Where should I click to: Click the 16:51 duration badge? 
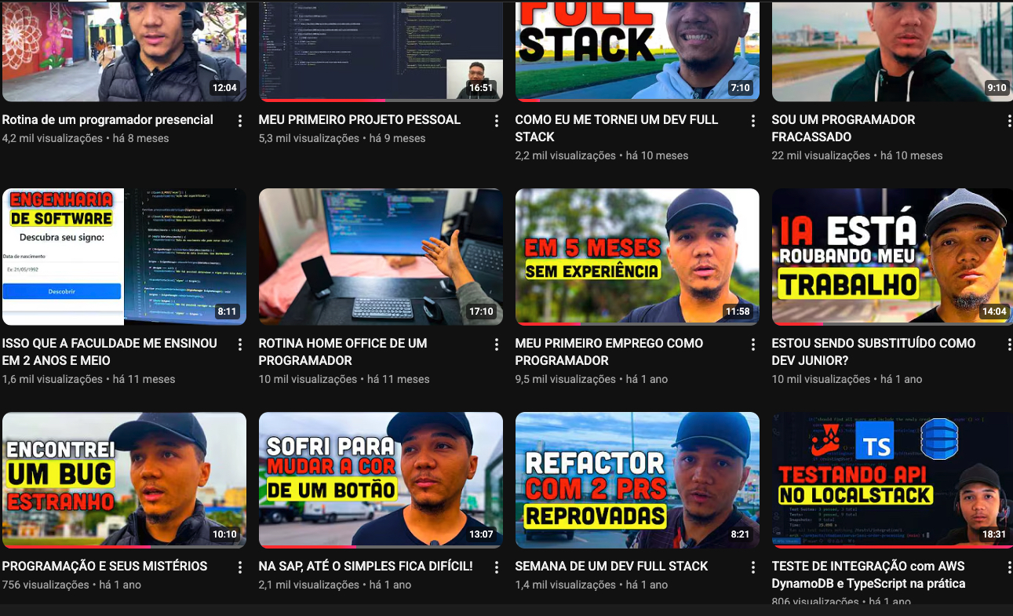tap(481, 88)
